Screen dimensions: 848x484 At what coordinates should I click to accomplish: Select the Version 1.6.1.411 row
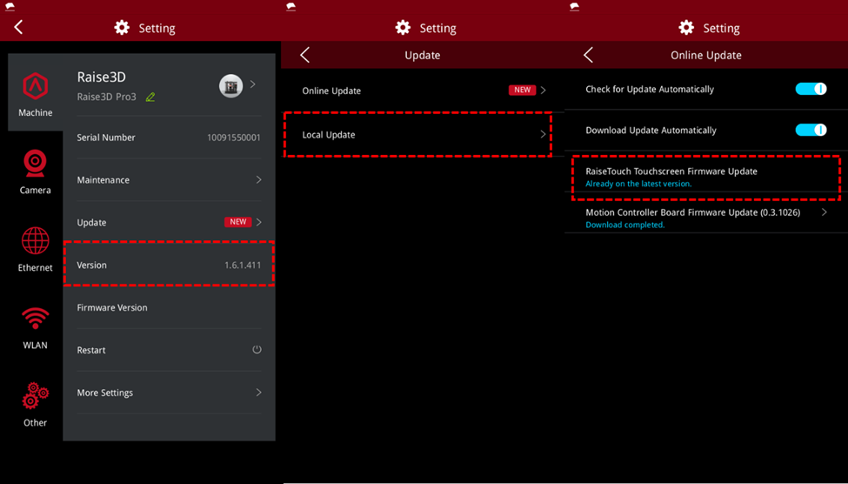pos(169,265)
